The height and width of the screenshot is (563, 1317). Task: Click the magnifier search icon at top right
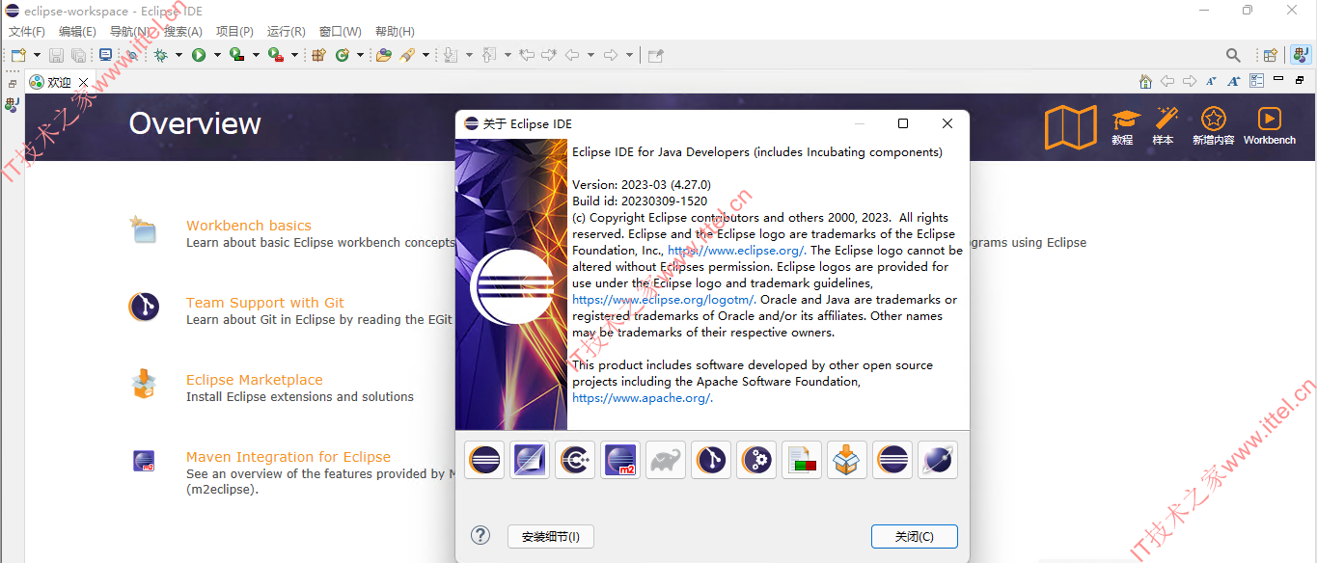point(1233,55)
